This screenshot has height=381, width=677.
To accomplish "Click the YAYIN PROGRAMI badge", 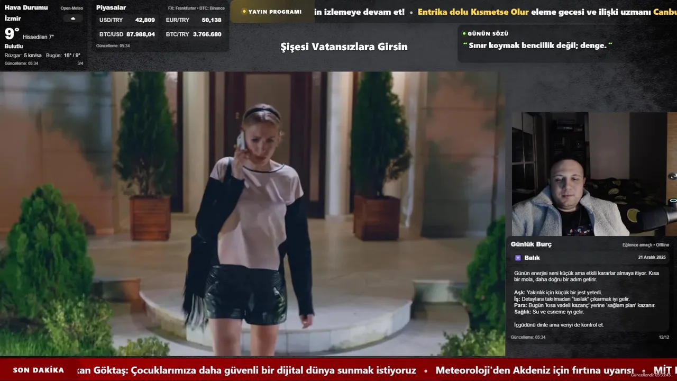I will coord(272,12).
